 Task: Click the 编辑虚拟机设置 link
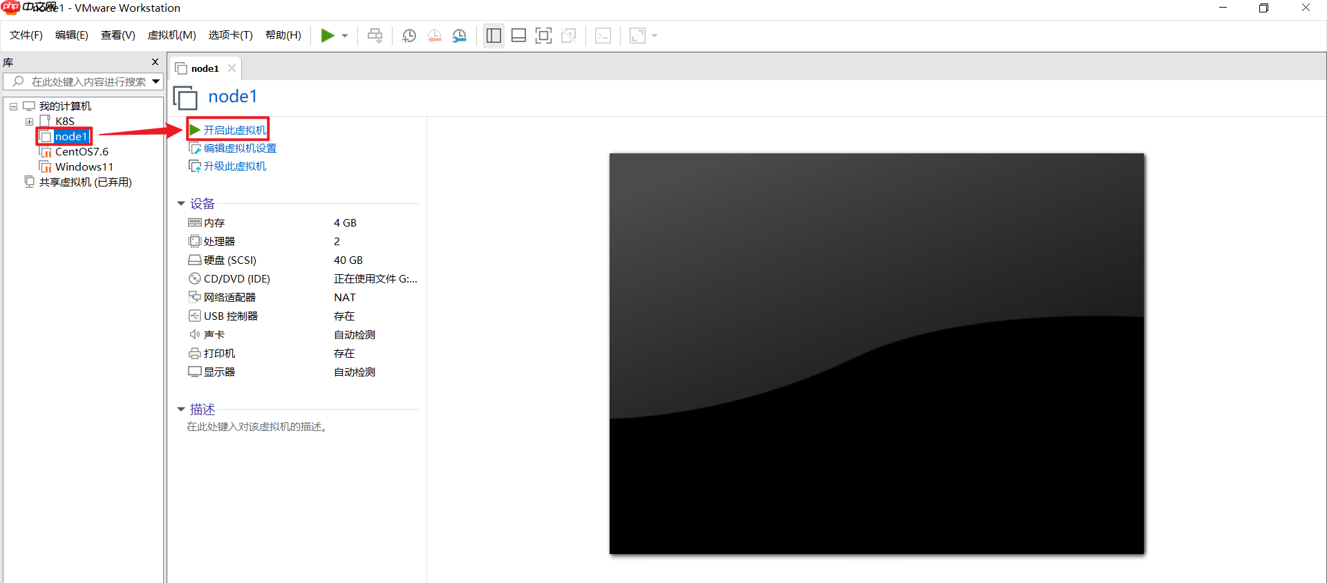(240, 149)
